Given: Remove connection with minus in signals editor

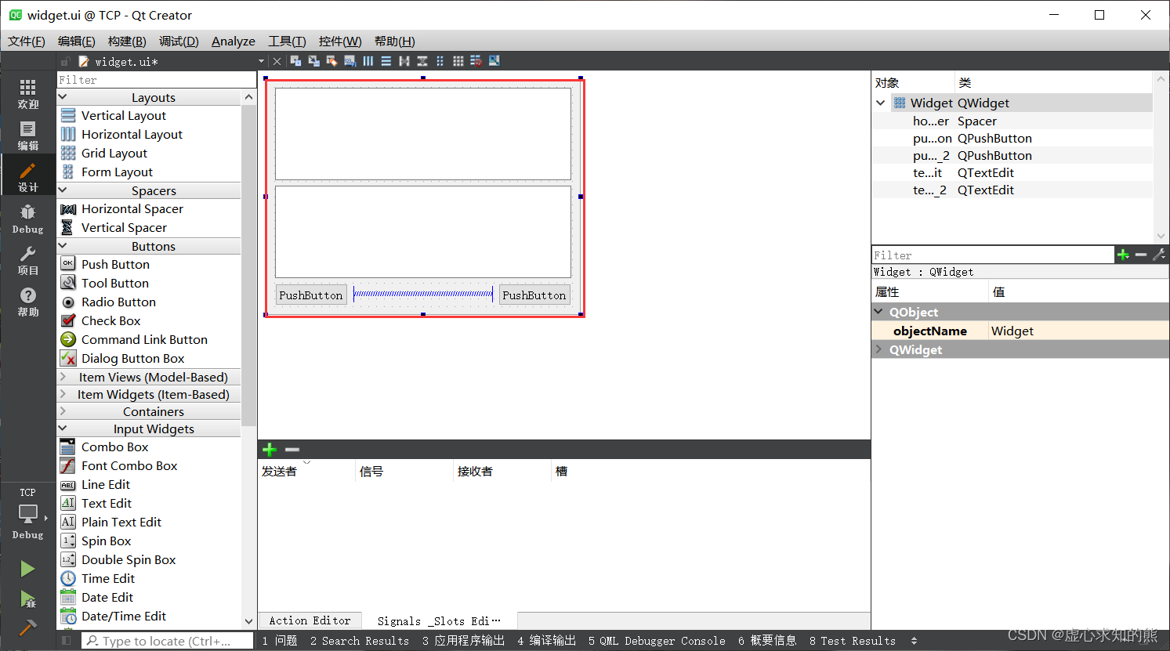Looking at the screenshot, I should (292, 450).
